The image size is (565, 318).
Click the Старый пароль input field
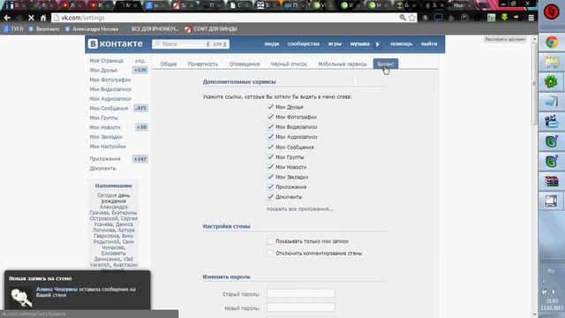(x=301, y=293)
